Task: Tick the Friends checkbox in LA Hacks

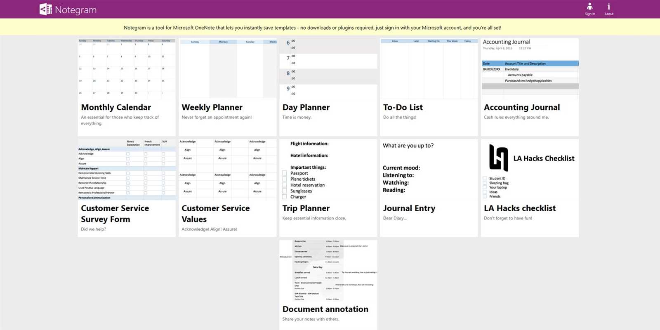Action: [485, 196]
